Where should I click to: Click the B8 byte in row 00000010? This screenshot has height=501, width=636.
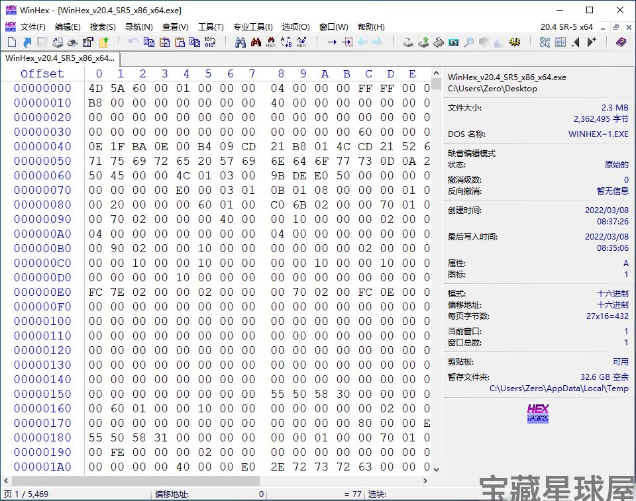[95, 103]
